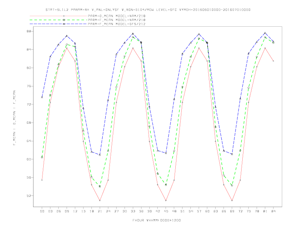The height and width of the screenshot is (230, 298).
Task: Click the y-axis label F_MEAN | O_MEAN | F_MEAN
Action: (14, 118)
